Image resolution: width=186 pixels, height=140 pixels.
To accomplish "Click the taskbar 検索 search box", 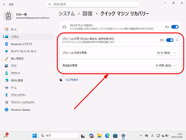I will point(59,135).
